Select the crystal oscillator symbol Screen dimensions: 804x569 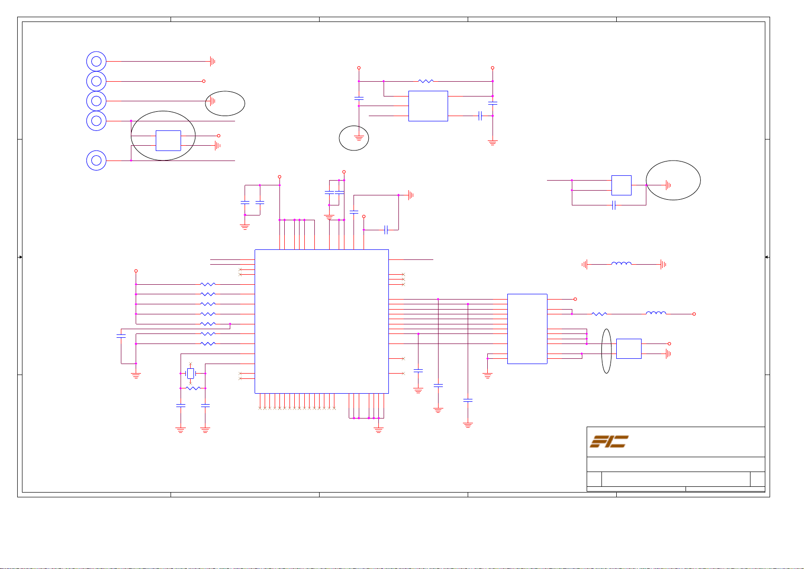[191, 373]
